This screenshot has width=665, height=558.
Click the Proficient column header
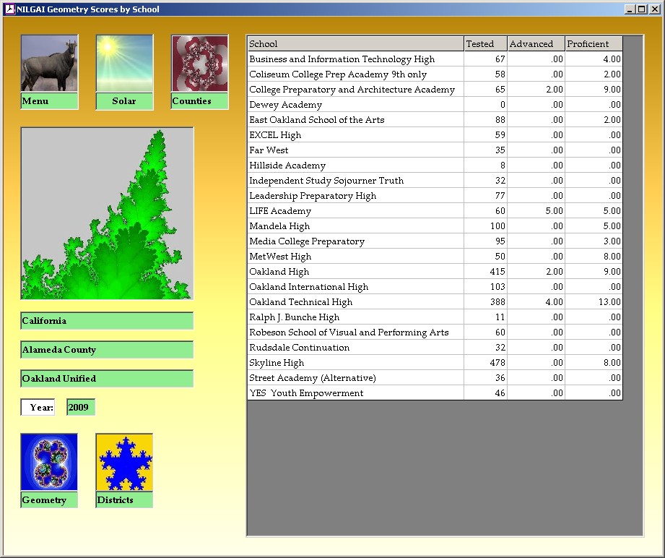[x=593, y=44]
